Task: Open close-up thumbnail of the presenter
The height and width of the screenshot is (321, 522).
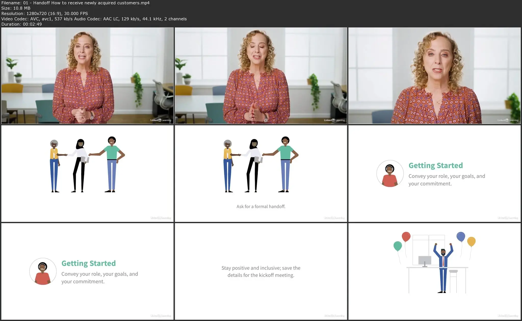Action: tap(435, 76)
